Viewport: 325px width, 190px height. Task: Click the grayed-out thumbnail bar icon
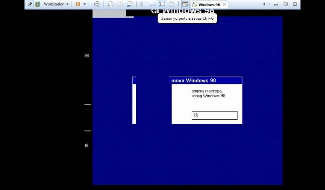[153, 4]
